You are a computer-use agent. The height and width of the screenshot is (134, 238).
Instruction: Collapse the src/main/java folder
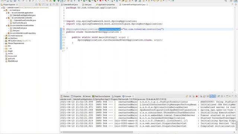tap(4, 10)
